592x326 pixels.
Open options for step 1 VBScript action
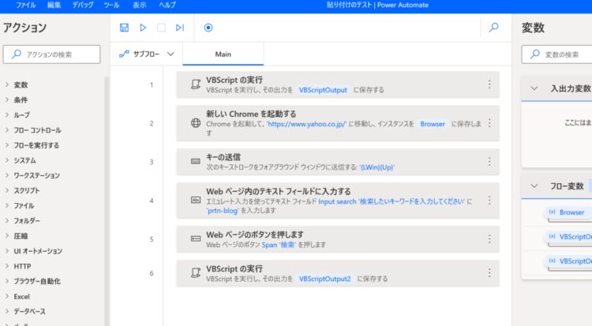[489, 84]
